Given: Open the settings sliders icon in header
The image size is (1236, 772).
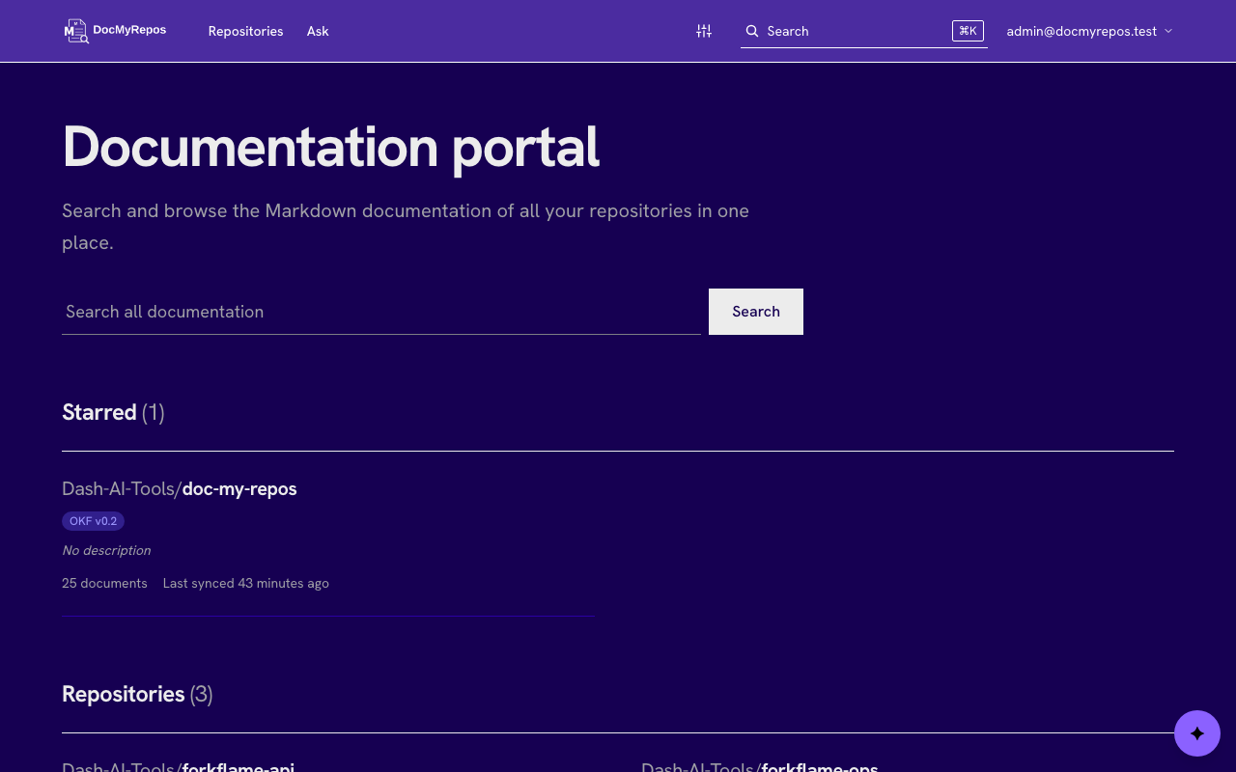Looking at the screenshot, I should coord(704,31).
